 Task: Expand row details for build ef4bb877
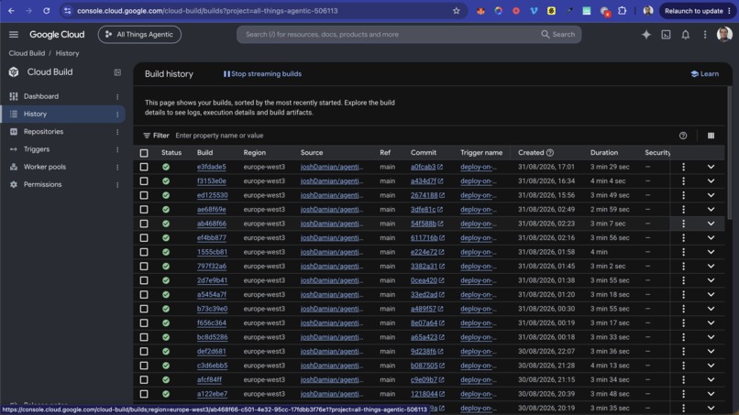[x=711, y=238]
